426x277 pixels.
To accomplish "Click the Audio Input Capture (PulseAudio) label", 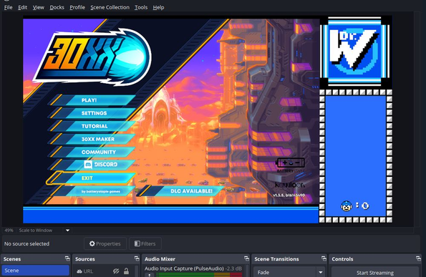I will point(184,268).
